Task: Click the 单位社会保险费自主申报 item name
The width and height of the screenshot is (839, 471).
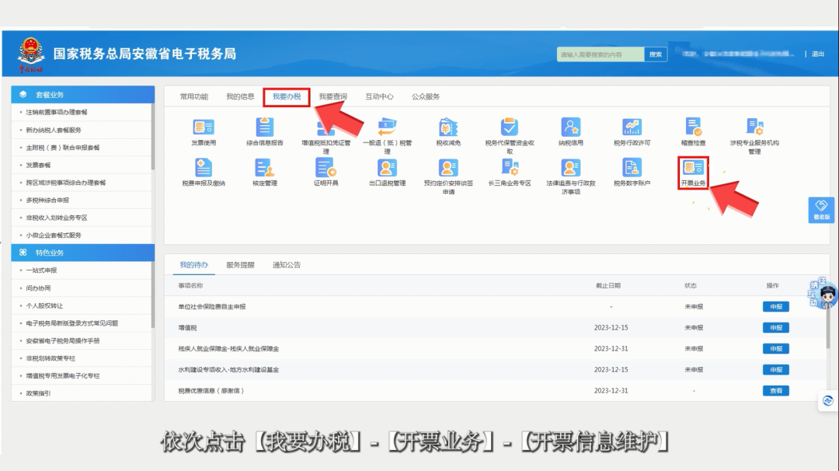Action: click(212, 307)
